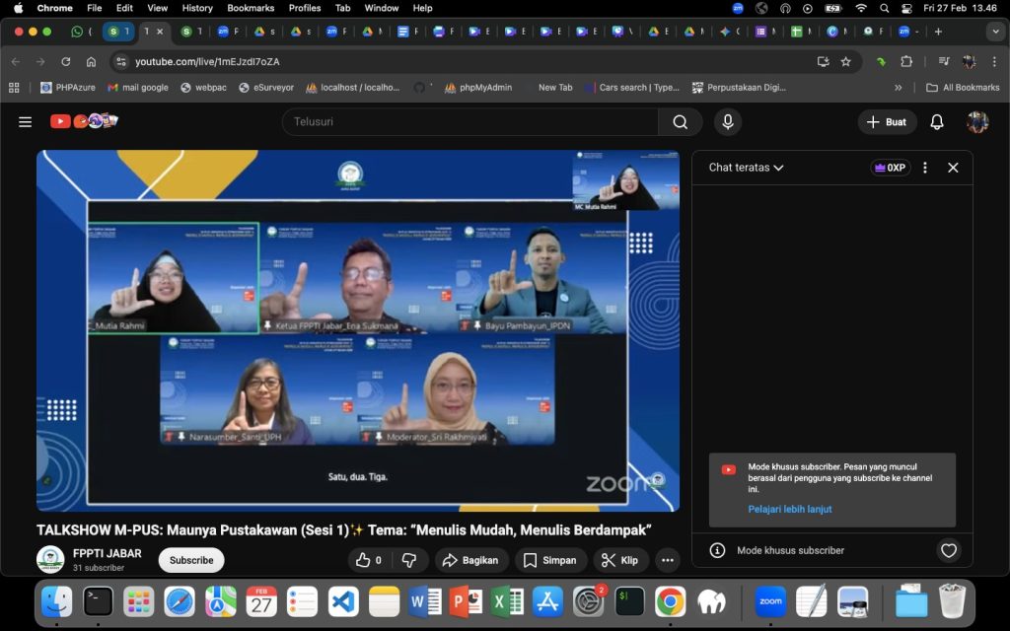Expand the Chat teratas dropdown

pyautogui.click(x=746, y=168)
